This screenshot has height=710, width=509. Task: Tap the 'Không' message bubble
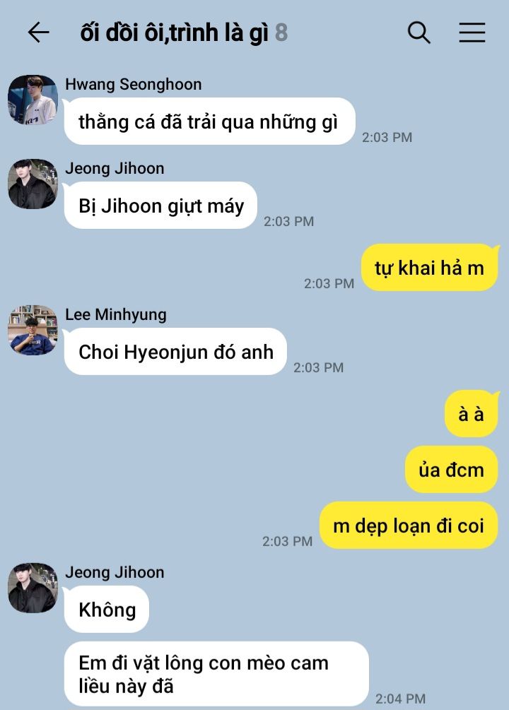(107, 610)
